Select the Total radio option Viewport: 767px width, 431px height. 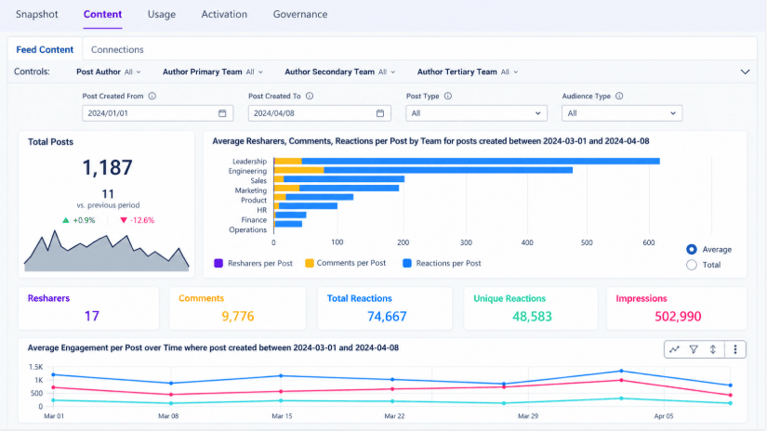pyautogui.click(x=691, y=265)
